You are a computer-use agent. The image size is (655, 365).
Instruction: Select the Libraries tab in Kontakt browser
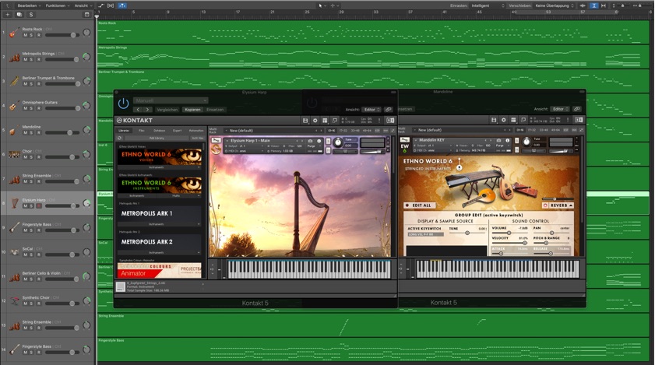click(x=124, y=131)
